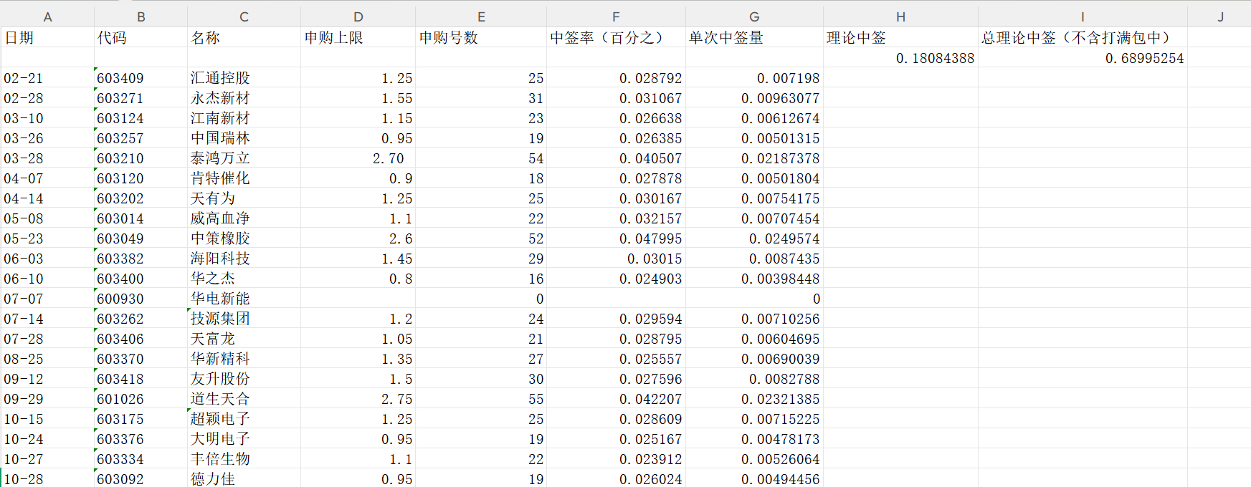Select column C header
This screenshot has height=487, width=1251.
pos(244,16)
